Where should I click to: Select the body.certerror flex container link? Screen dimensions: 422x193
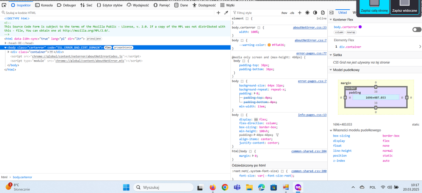coord(345,27)
